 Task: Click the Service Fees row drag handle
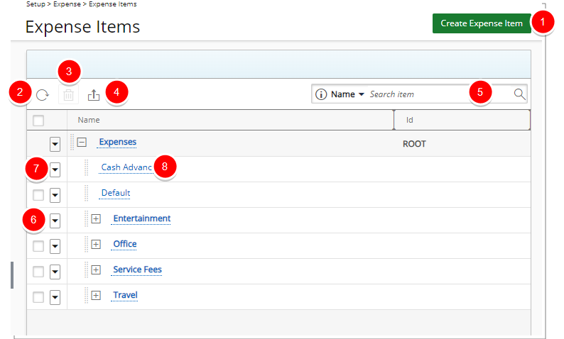[x=87, y=269]
